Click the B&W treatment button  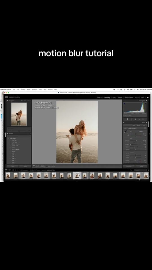[x=138, y=125]
